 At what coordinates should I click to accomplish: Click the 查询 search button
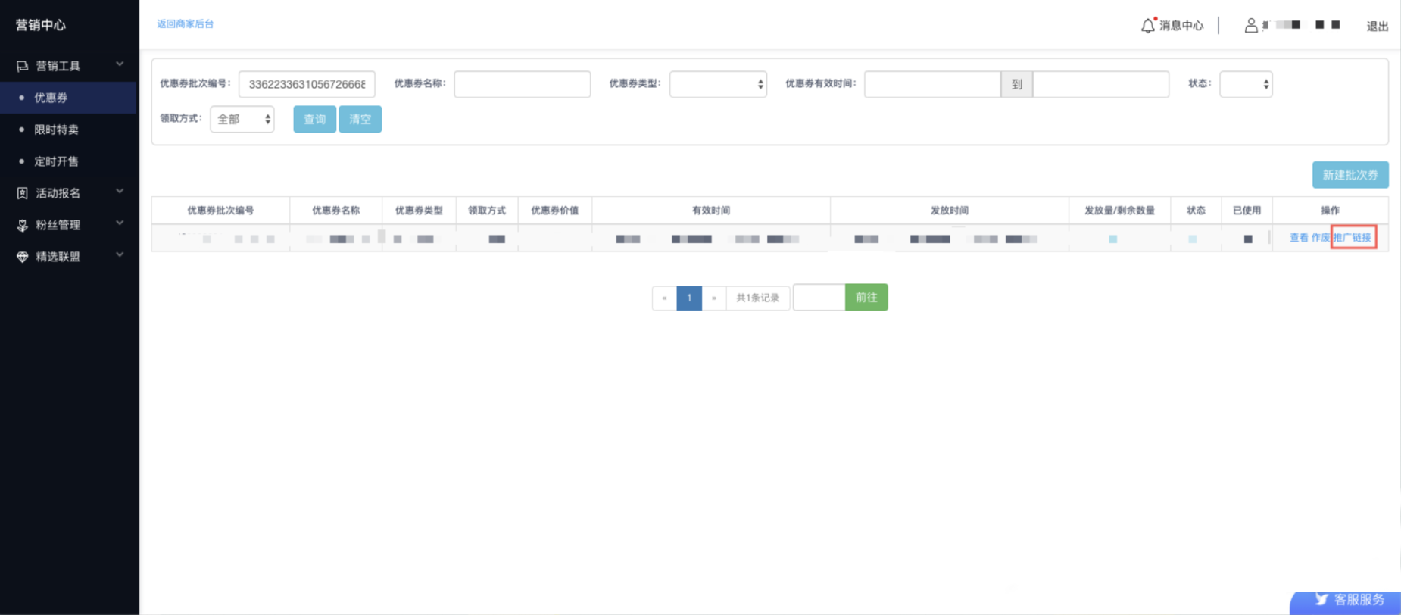[314, 119]
